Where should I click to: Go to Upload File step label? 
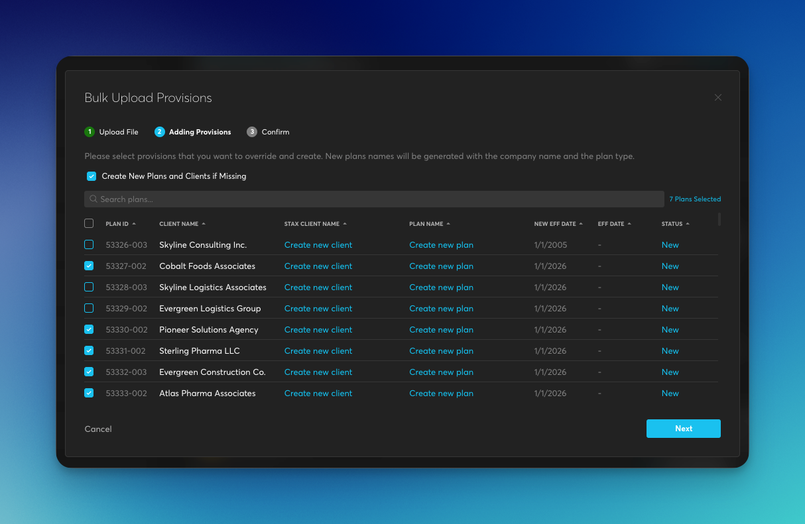click(119, 132)
